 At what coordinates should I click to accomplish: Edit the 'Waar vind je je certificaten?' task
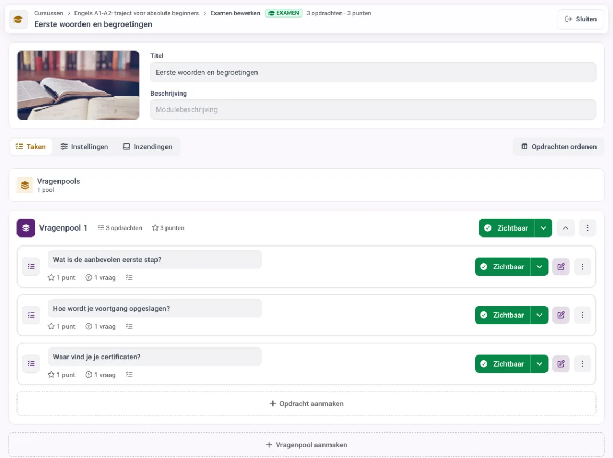pyautogui.click(x=561, y=364)
